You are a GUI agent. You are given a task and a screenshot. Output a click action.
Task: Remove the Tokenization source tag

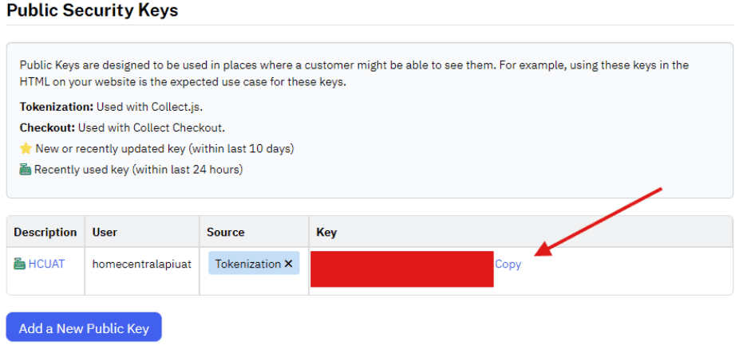[x=288, y=264]
